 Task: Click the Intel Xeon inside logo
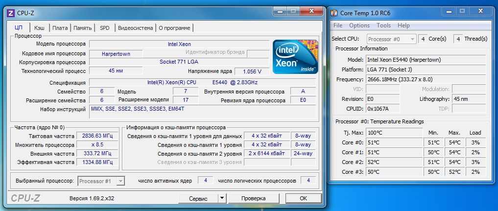pos(295,57)
